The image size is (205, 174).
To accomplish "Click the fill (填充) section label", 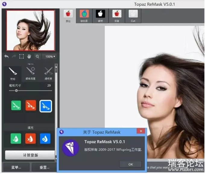I will (30, 128).
